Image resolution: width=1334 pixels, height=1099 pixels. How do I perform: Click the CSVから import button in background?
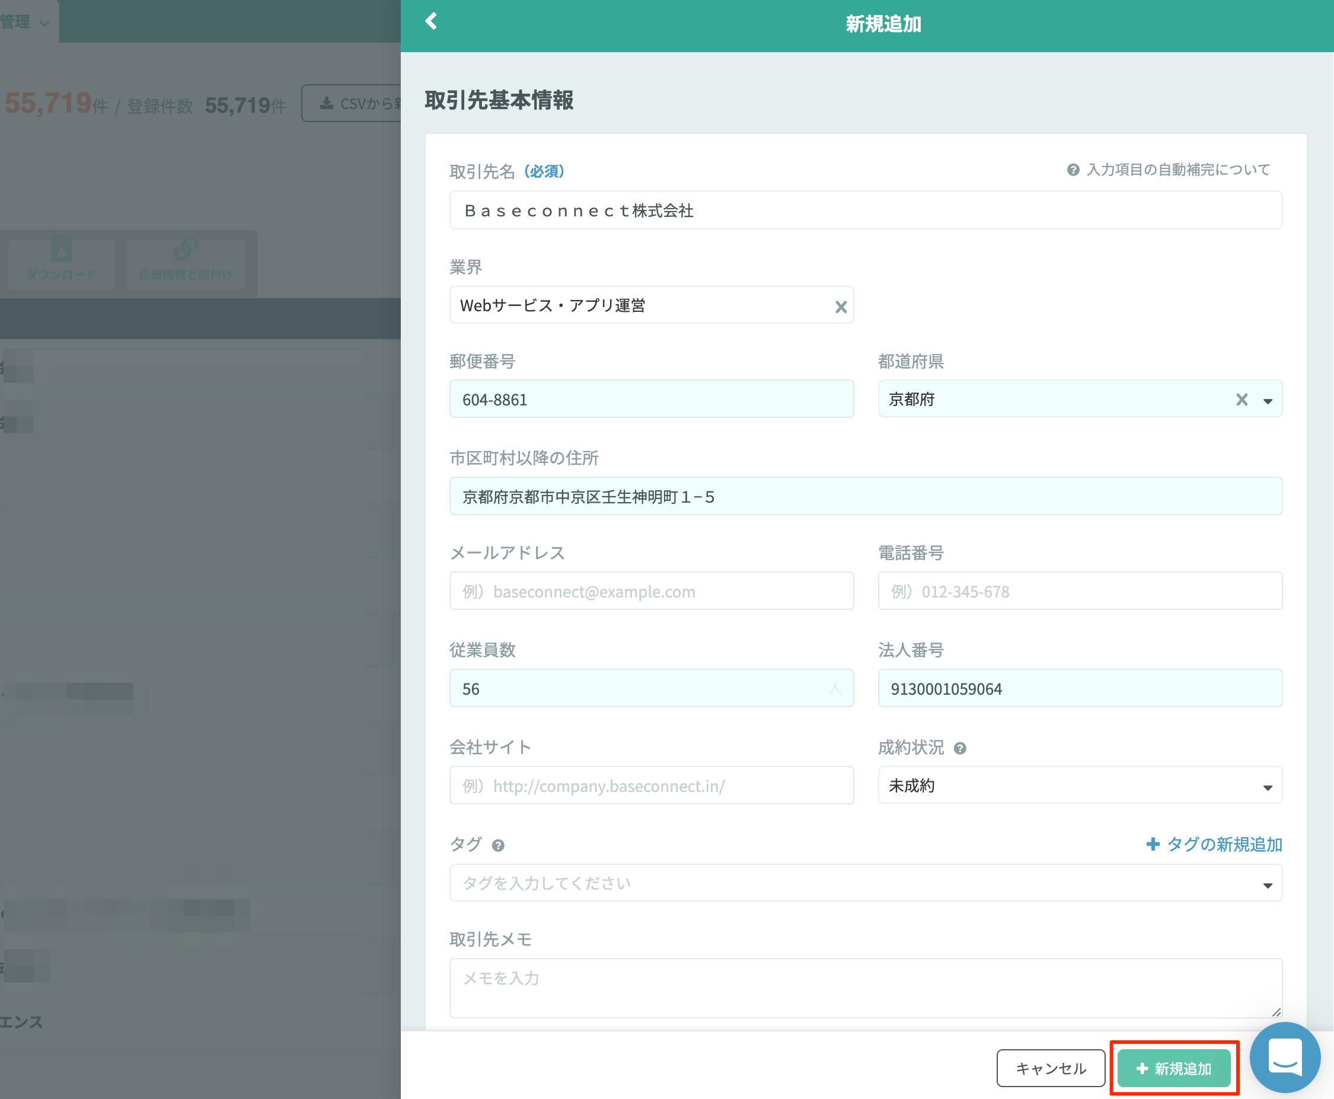click(x=352, y=103)
